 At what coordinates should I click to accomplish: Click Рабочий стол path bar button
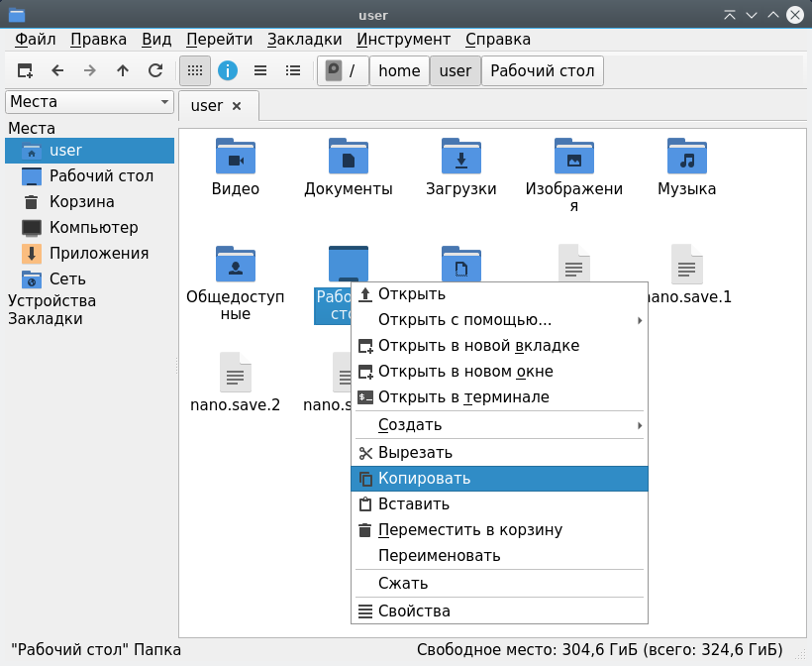coord(542,70)
